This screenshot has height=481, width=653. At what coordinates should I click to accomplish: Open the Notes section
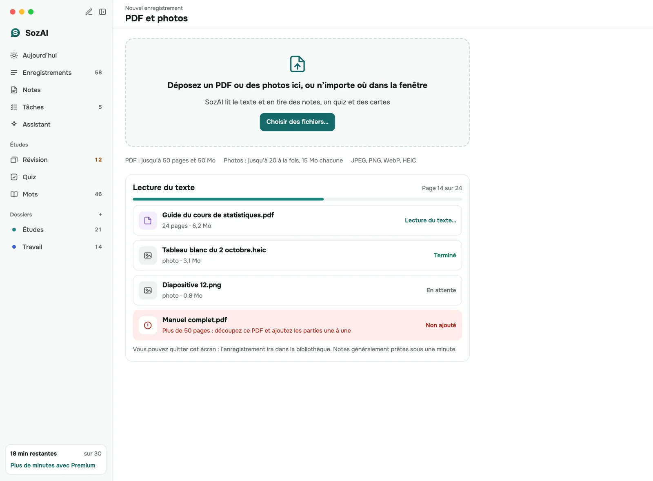56,90
